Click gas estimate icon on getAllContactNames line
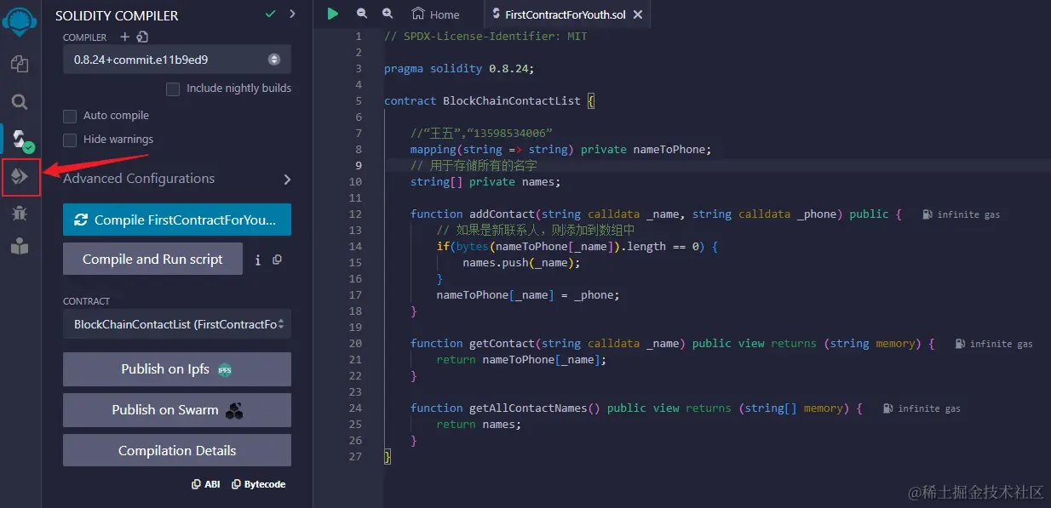This screenshot has width=1051, height=508. [x=887, y=408]
